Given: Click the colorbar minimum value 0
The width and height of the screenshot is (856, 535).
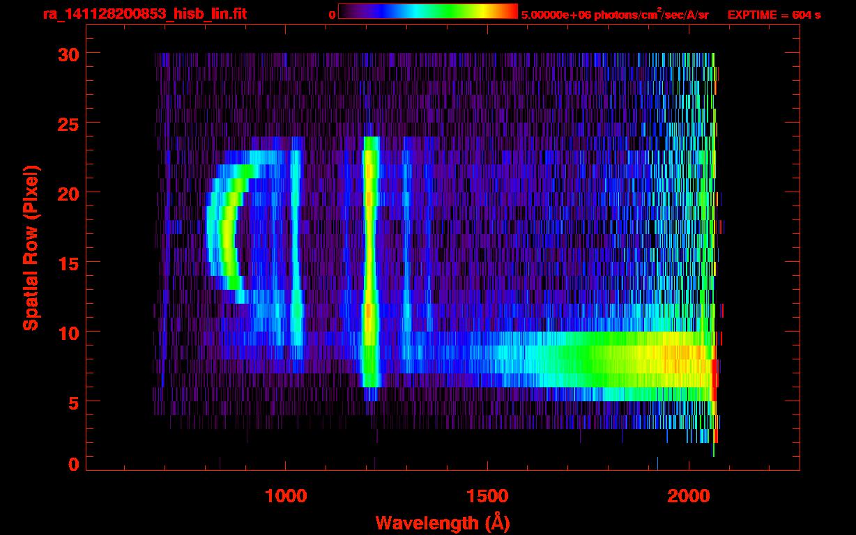Looking at the screenshot, I should [333, 15].
